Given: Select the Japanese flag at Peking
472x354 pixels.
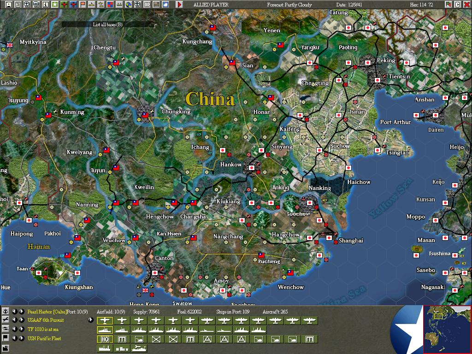Looking at the screenshot, I should (367, 63).
